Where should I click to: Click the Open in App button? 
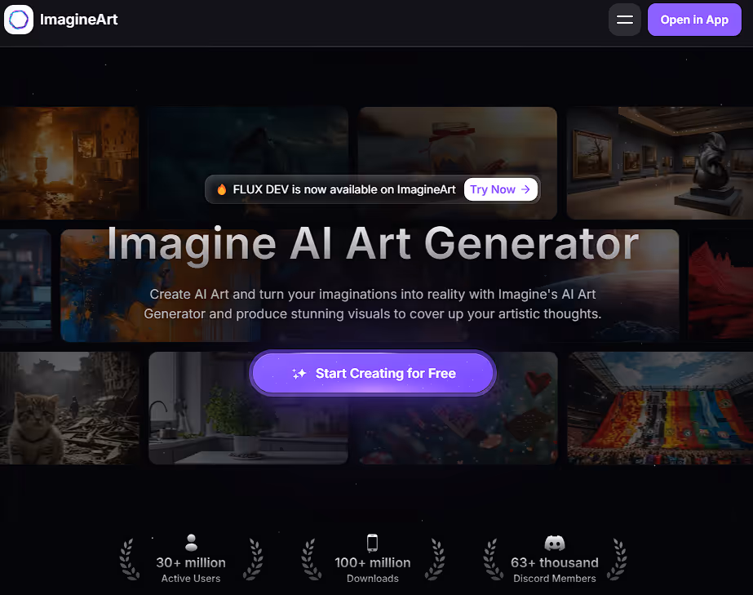694,20
